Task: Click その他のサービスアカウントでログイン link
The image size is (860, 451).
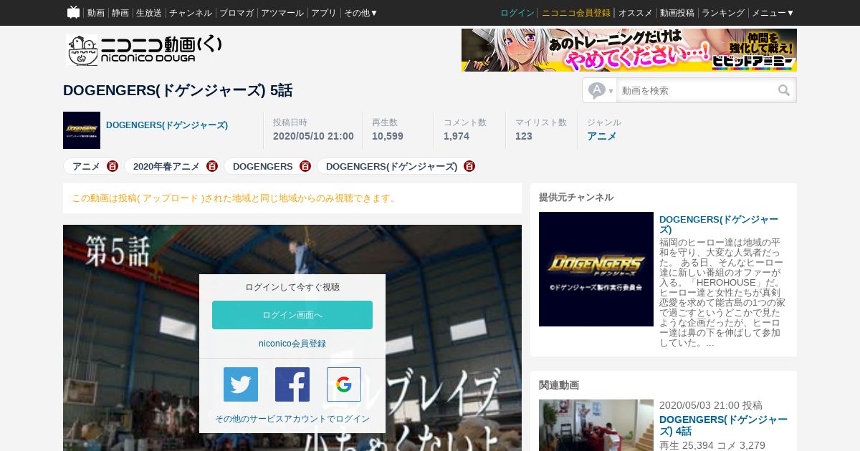Action: click(x=292, y=419)
